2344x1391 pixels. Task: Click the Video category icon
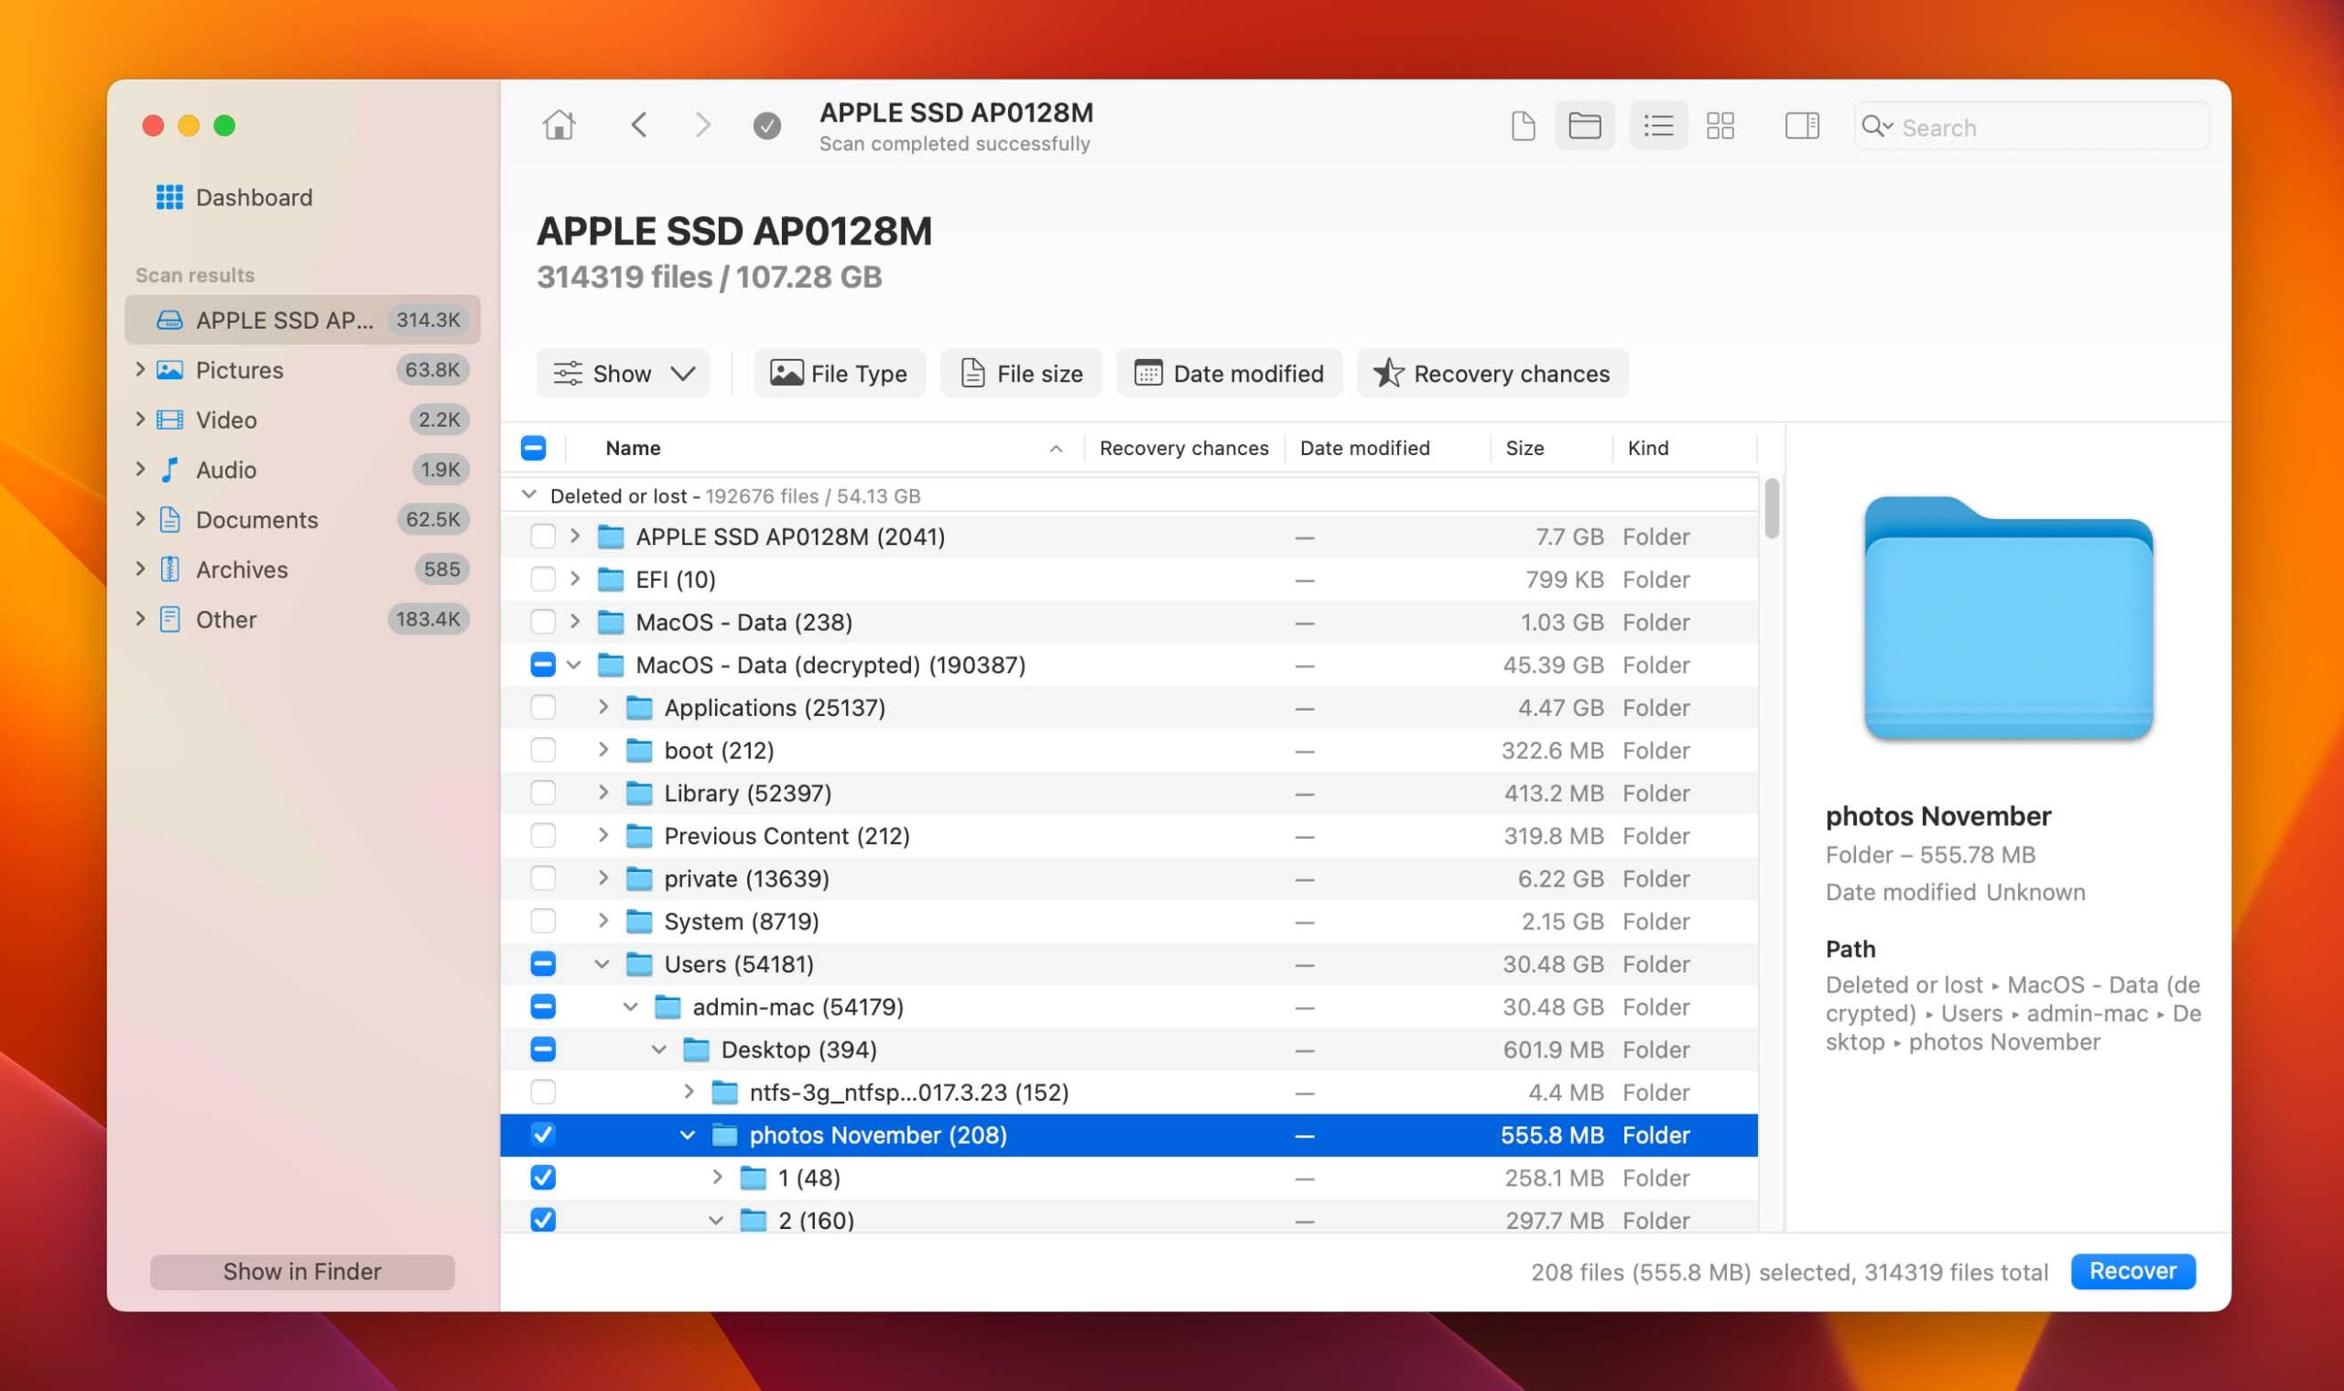[169, 420]
